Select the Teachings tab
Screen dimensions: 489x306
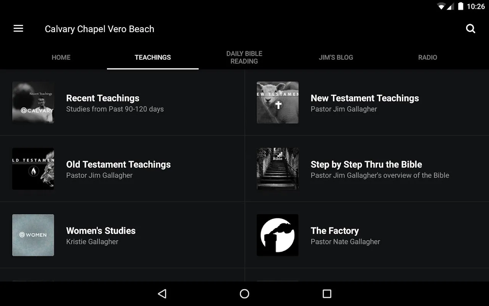point(153,57)
